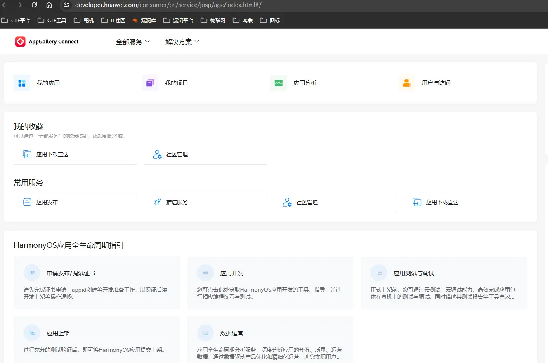The height and width of the screenshot is (363, 548).
Task: Open 用户与访问 label
Action: (436, 83)
